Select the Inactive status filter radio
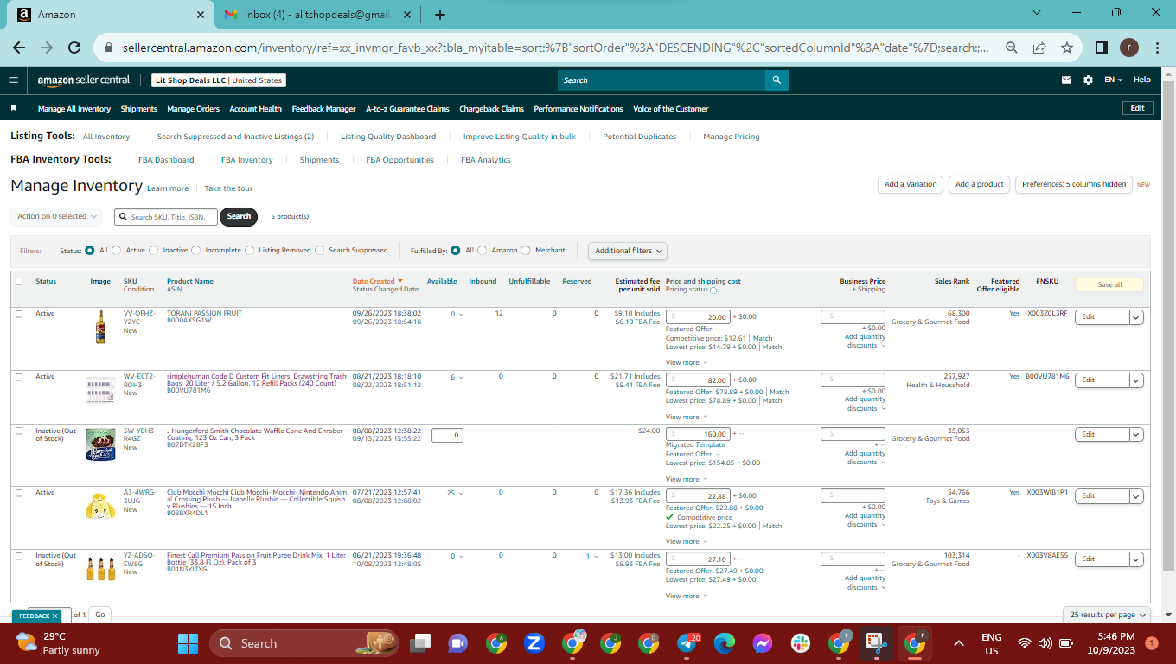 click(154, 251)
